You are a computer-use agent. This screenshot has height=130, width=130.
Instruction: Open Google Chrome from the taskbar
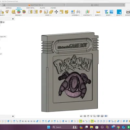pos(118,127)
